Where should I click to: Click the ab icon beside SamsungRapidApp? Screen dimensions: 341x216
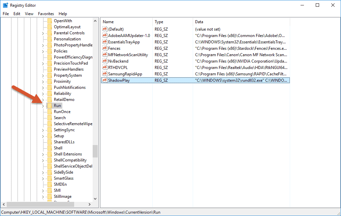pos(105,74)
